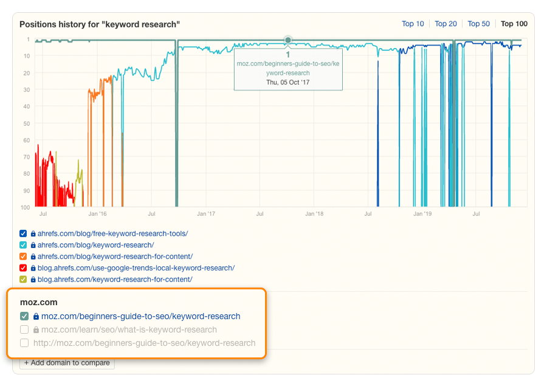Click lock icon beside ahrefs.com/blog/keyword-research/
547x386 pixels.
[x=33, y=245]
